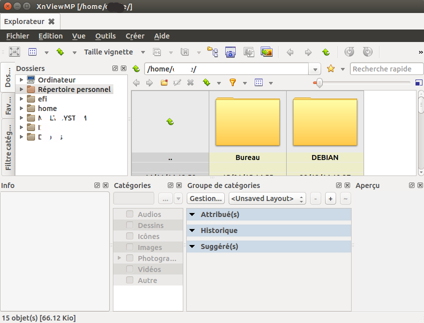Click the Recherche rapide search field
The width and height of the screenshot is (424, 323).
[387, 69]
